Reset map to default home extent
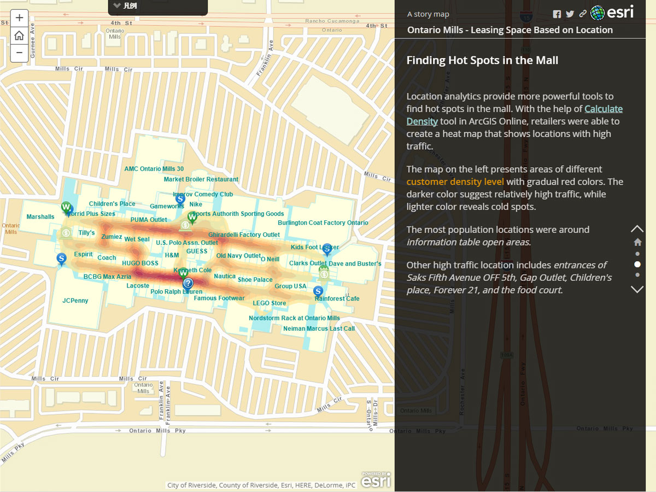This screenshot has height=492, width=656. click(x=19, y=36)
